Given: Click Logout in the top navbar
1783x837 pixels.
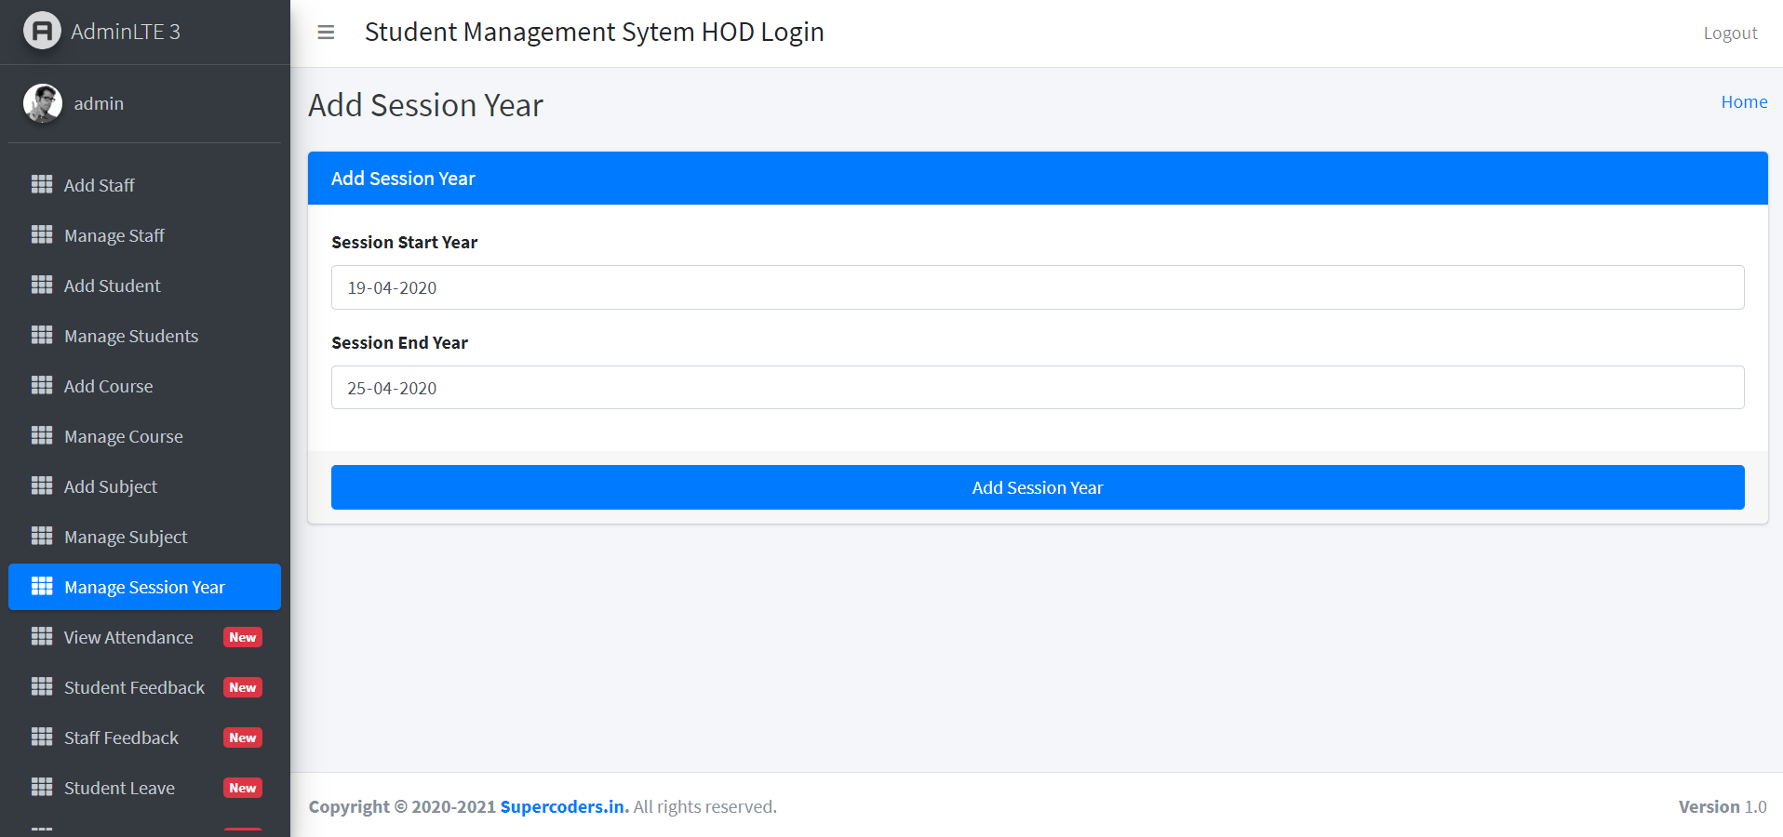Looking at the screenshot, I should pyautogui.click(x=1728, y=32).
